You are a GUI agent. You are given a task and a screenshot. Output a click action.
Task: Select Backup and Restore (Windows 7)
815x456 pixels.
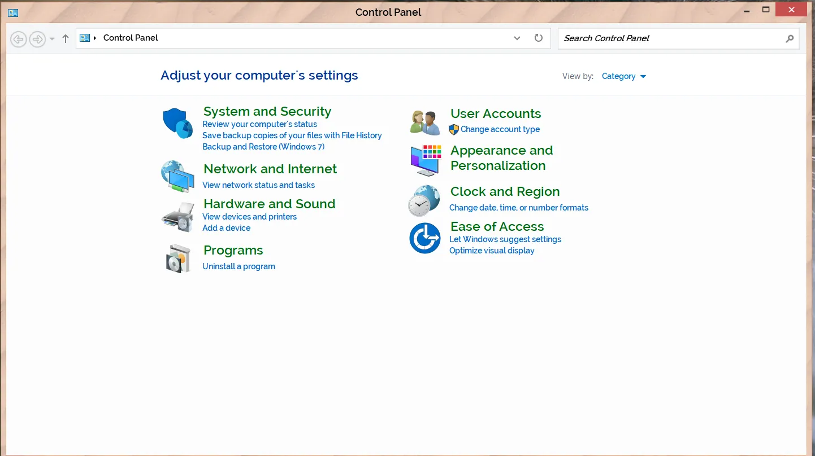point(263,147)
